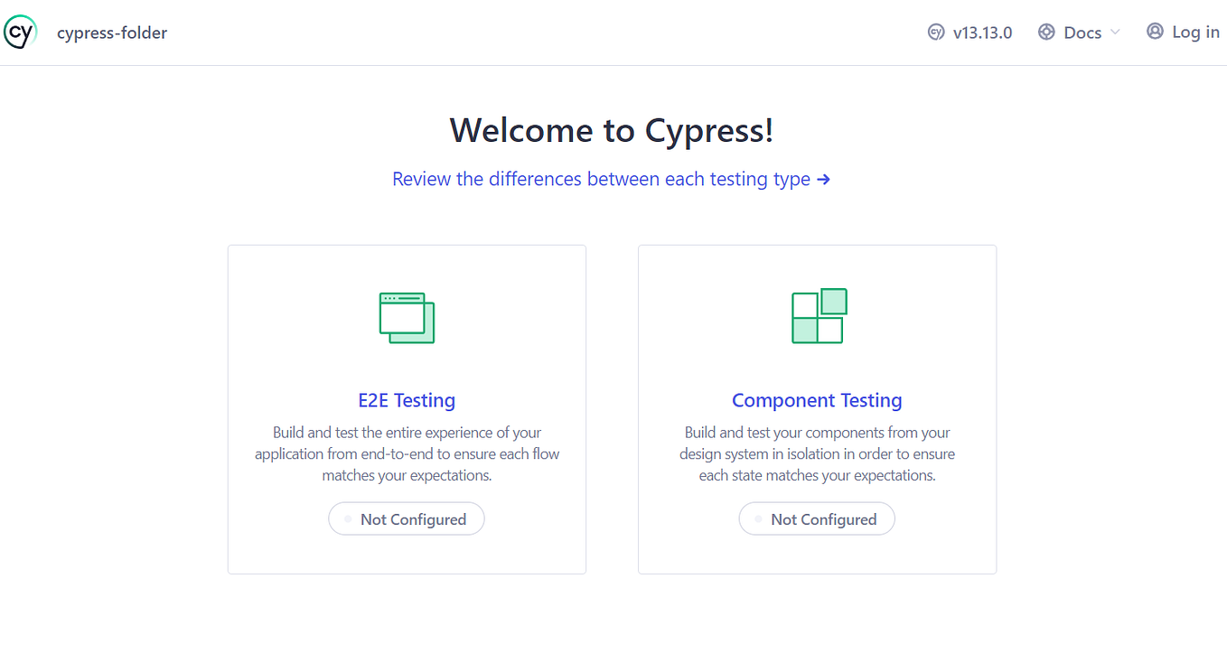
Task: Select the Docs menu item
Action: point(1083,32)
